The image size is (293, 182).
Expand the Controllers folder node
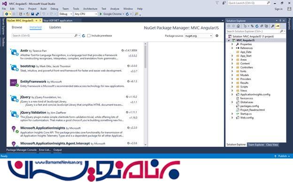pos(232,67)
